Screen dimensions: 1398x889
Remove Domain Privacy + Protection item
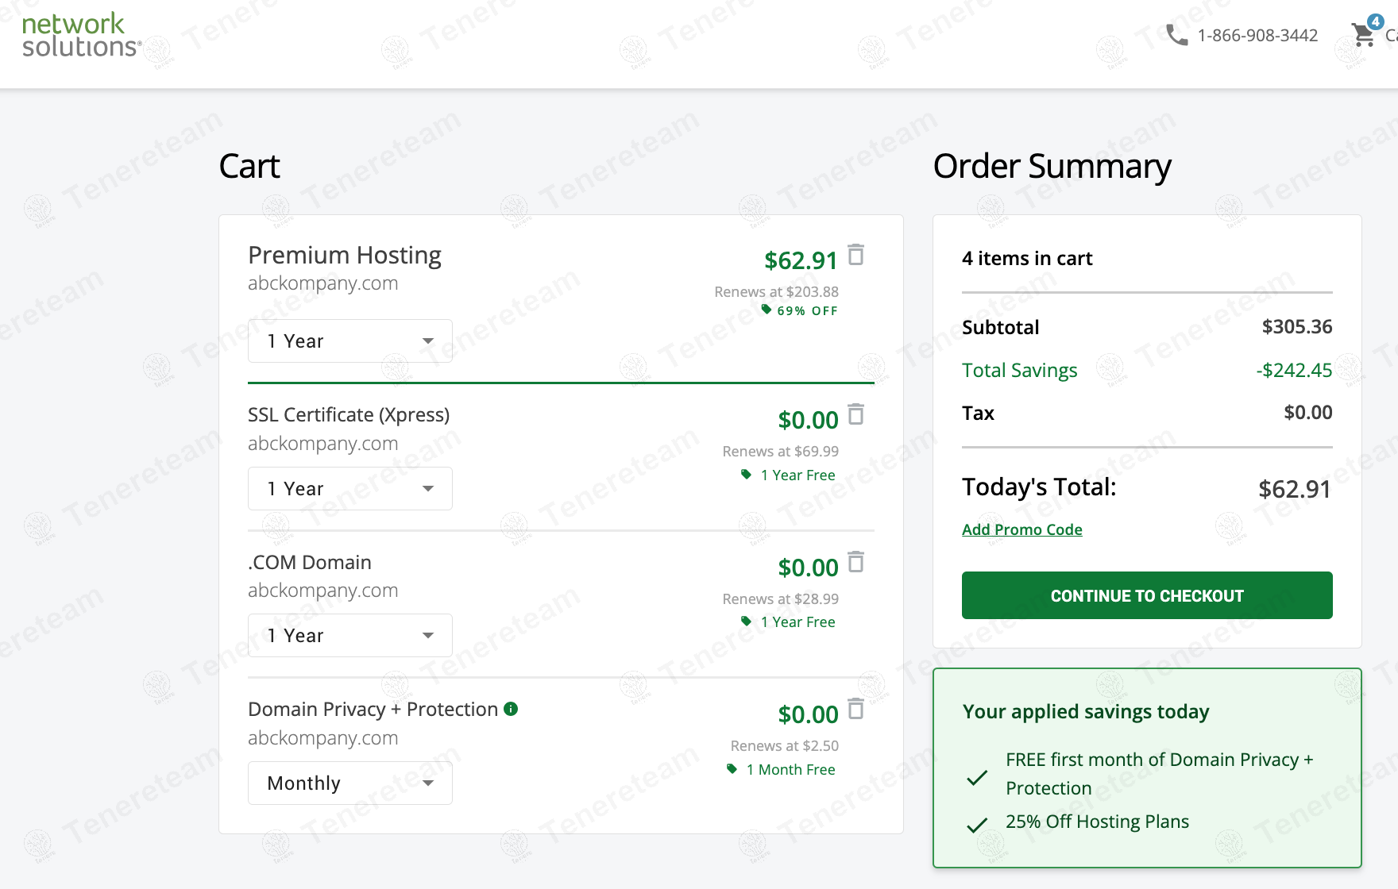[855, 709]
